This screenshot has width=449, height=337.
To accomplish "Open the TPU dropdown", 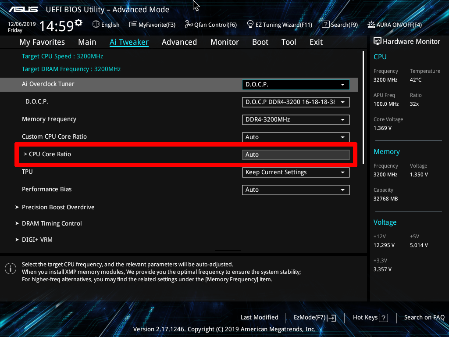I will click(x=296, y=172).
